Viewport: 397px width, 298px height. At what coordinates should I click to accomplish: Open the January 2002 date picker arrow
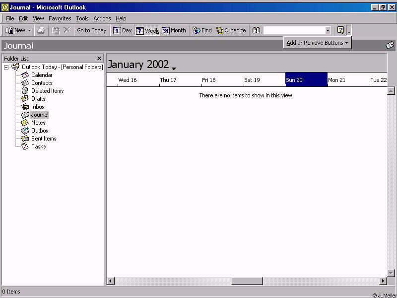click(174, 69)
